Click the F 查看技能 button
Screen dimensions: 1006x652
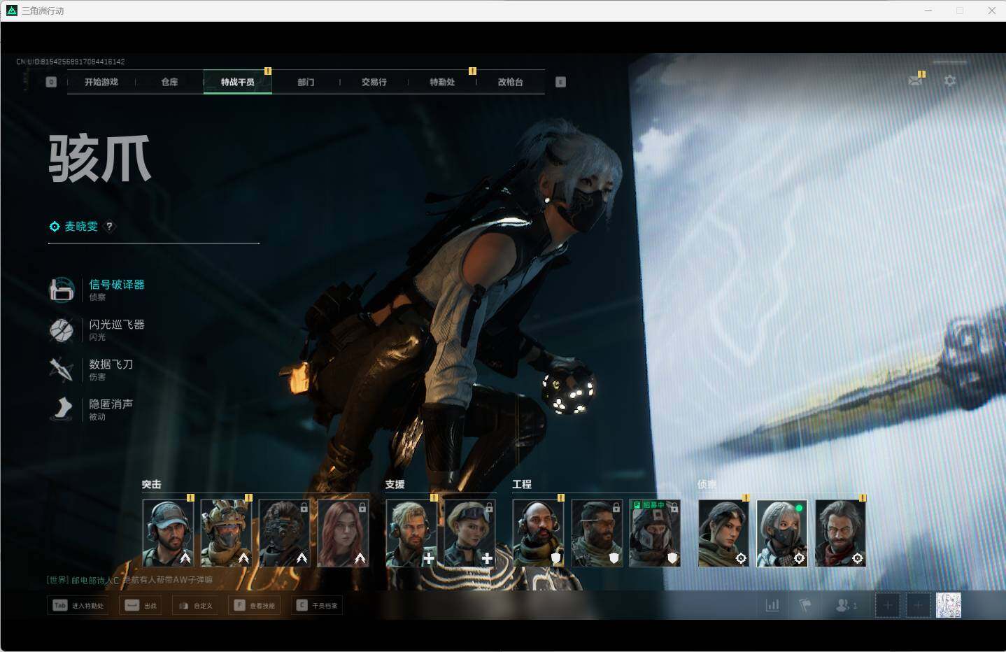pos(255,605)
